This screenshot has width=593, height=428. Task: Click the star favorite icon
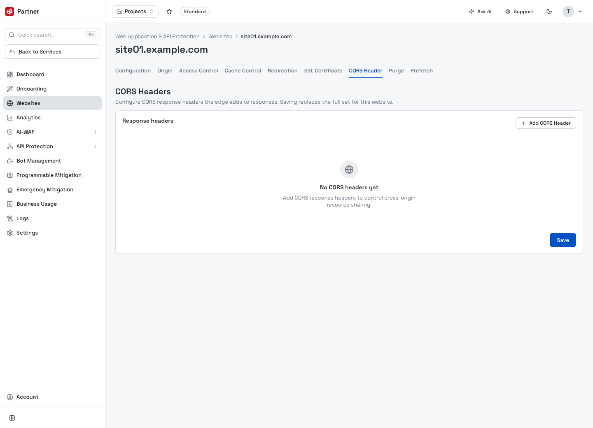169,12
